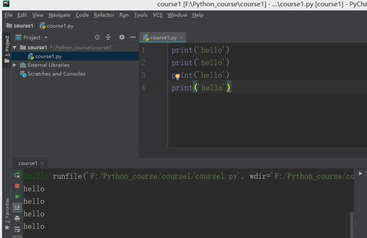Image resolution: width=367 pixels, height=238 pixels.
Task: Open Project panel settings gear
Action: point(122,37)
